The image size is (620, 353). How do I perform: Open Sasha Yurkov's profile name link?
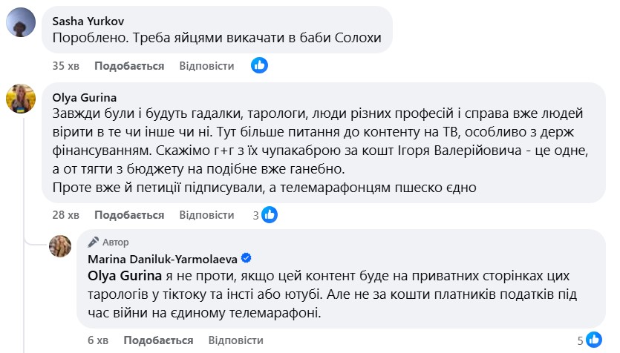click(x=88, y=22)
